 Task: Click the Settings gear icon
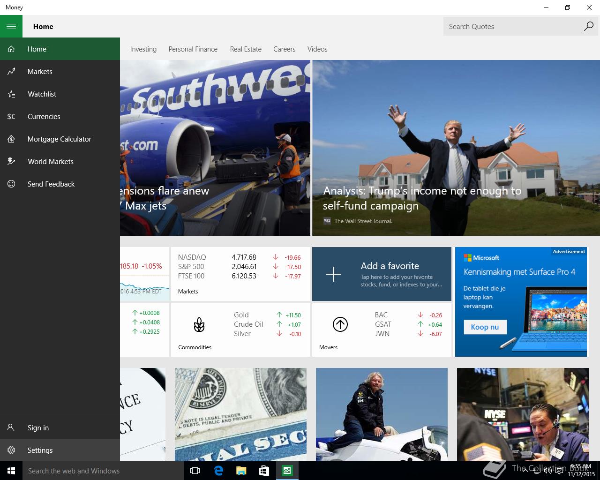[x=11, y=450]
